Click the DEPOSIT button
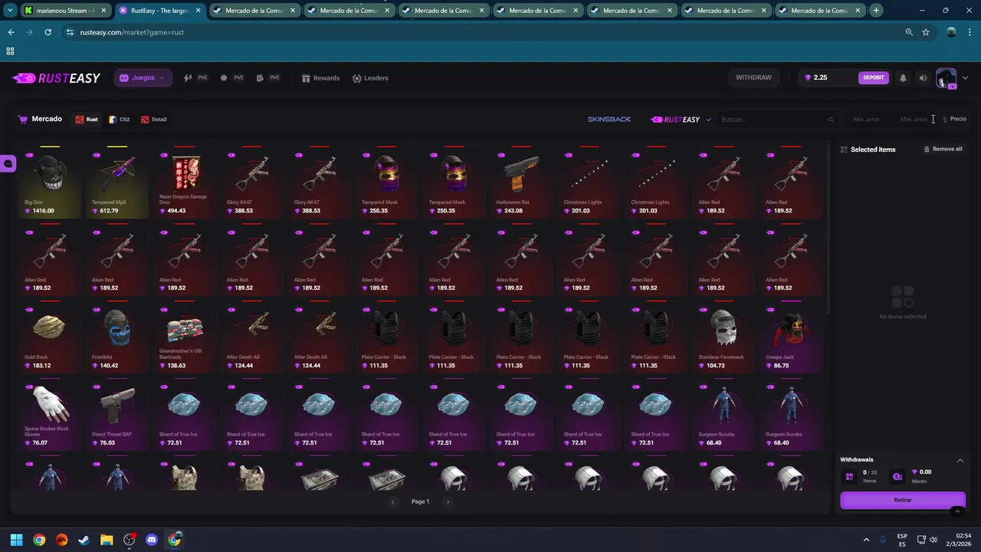This screenshot has width=981, height=552. pyautogui.click(x=874, y=77)
